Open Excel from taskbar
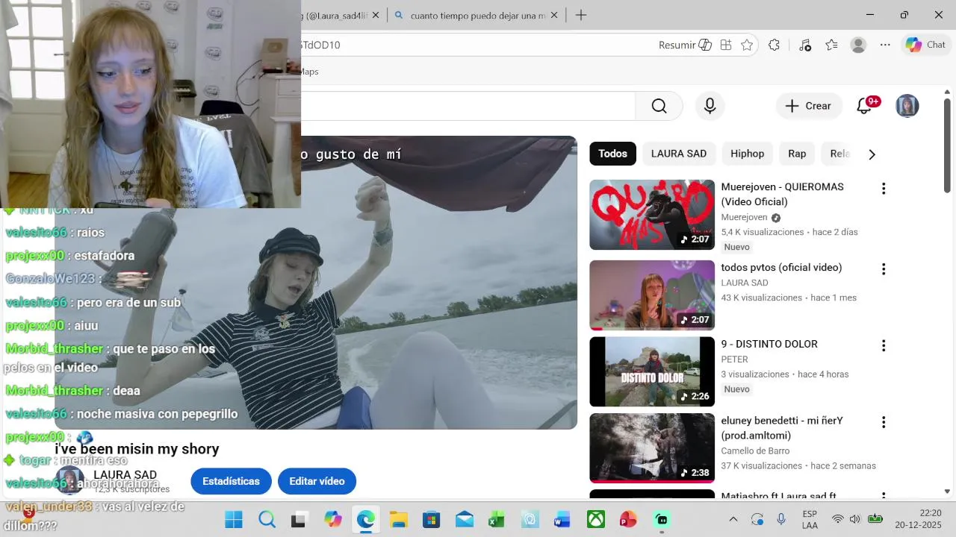Screen dimensions: 956x537 click(496, 519)
